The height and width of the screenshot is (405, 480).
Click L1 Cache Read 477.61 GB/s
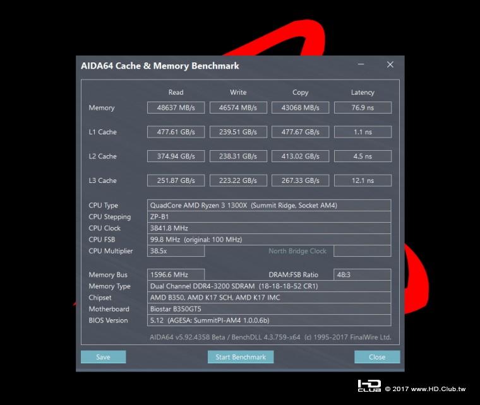(x=176, y=132)
